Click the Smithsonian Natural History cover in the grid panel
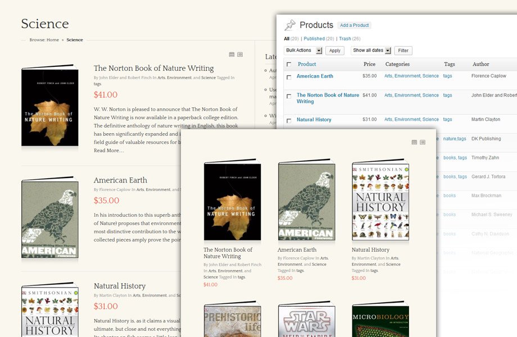The height and width of the screenshot is (337, 517). [380, 200]
